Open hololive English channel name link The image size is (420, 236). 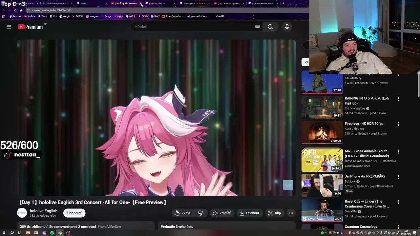click(44, 211)
